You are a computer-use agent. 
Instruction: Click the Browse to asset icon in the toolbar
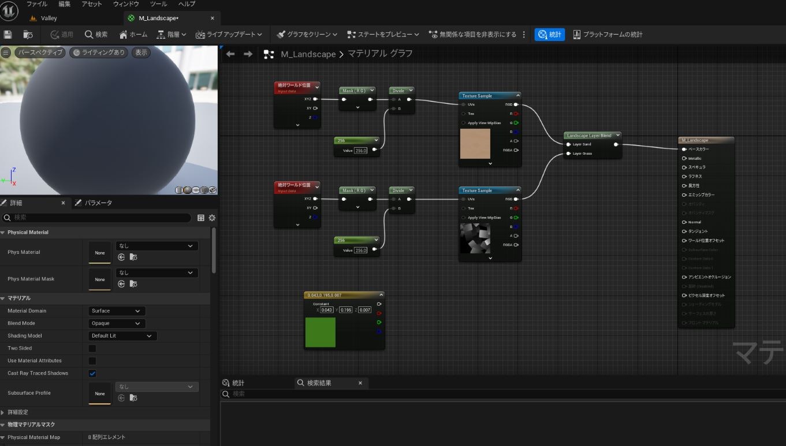click(x=28, y=35)
